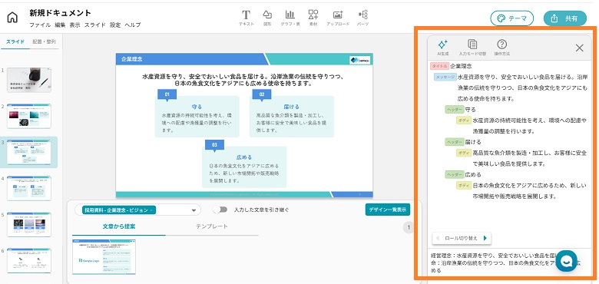The image size is (599, 284).
Task: Click the テーマ theme button
Action: 512,18
